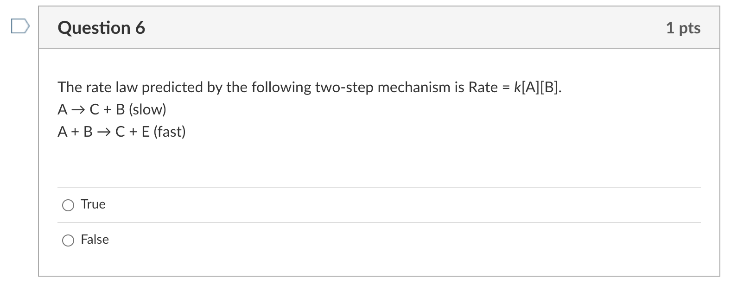Click the rate law statement sentence
The width and height of the screenshot is (750, 291).
click(x=309, y=87)
